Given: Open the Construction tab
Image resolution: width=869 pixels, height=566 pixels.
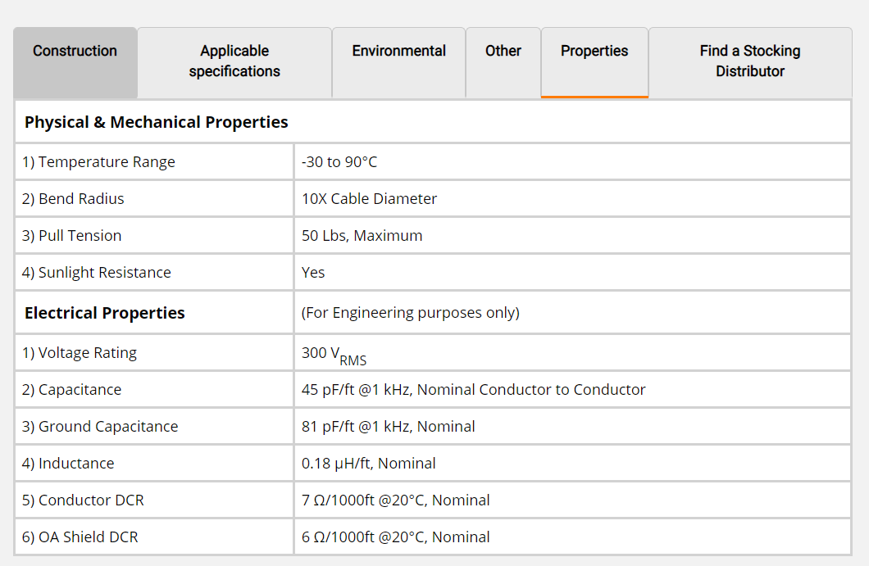Looking at the screenshot, I should point(75,52).
